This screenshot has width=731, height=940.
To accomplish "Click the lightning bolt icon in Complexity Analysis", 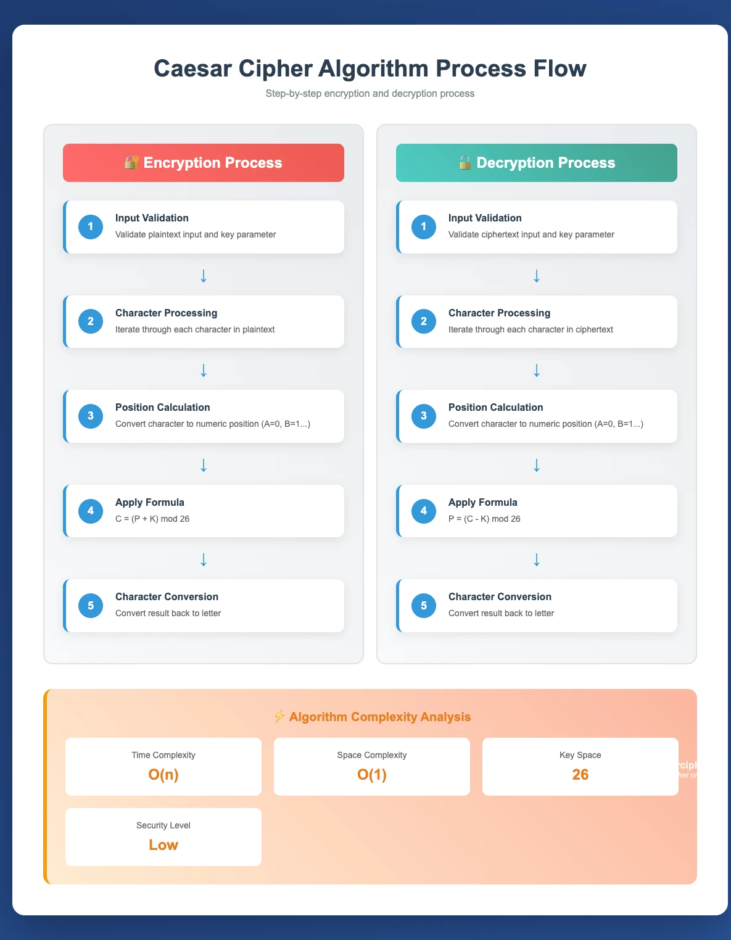I will [x=279, y=717].
